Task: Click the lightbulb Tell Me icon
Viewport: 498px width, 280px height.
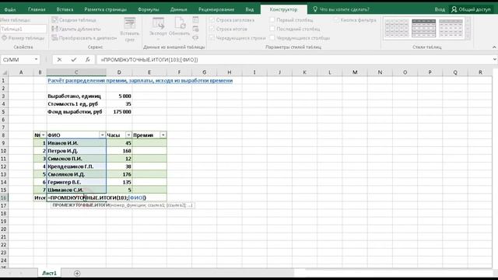Action: (x=315, y=9)
